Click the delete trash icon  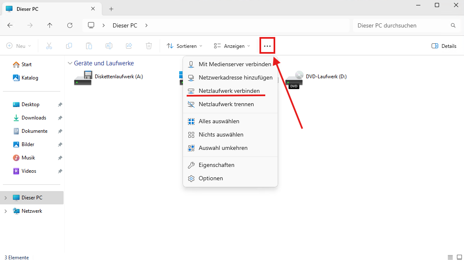point(149,46)
